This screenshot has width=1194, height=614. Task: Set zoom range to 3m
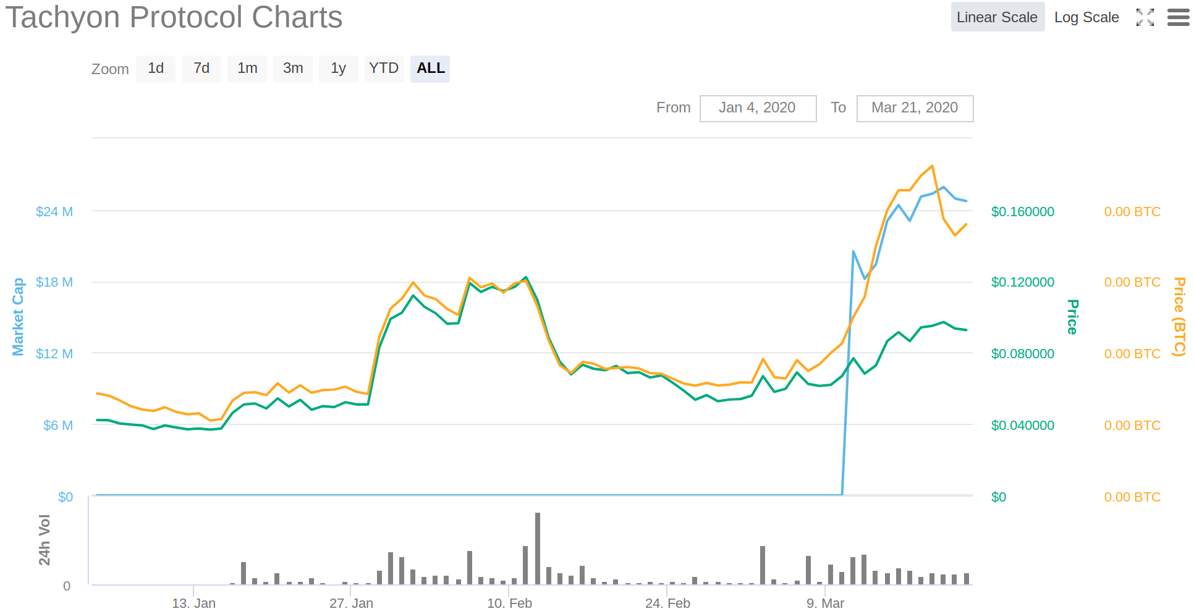[x=293, y=69]
